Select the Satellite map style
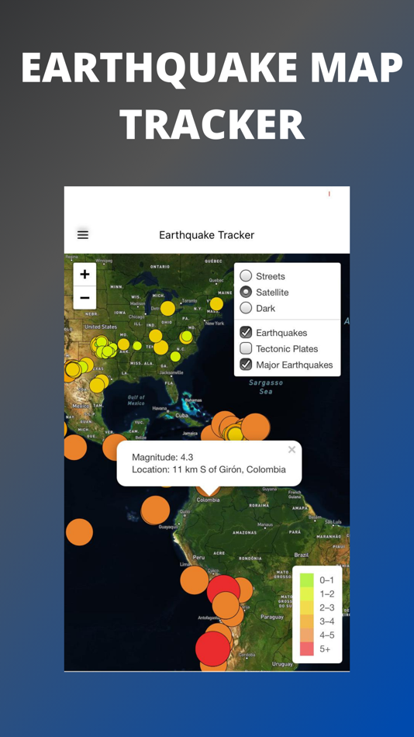 pos(246,292)
